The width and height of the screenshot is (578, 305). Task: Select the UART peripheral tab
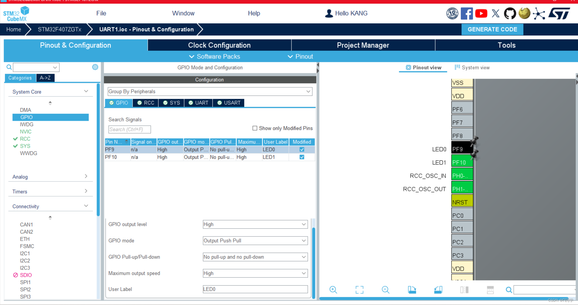tap(198, 103)
